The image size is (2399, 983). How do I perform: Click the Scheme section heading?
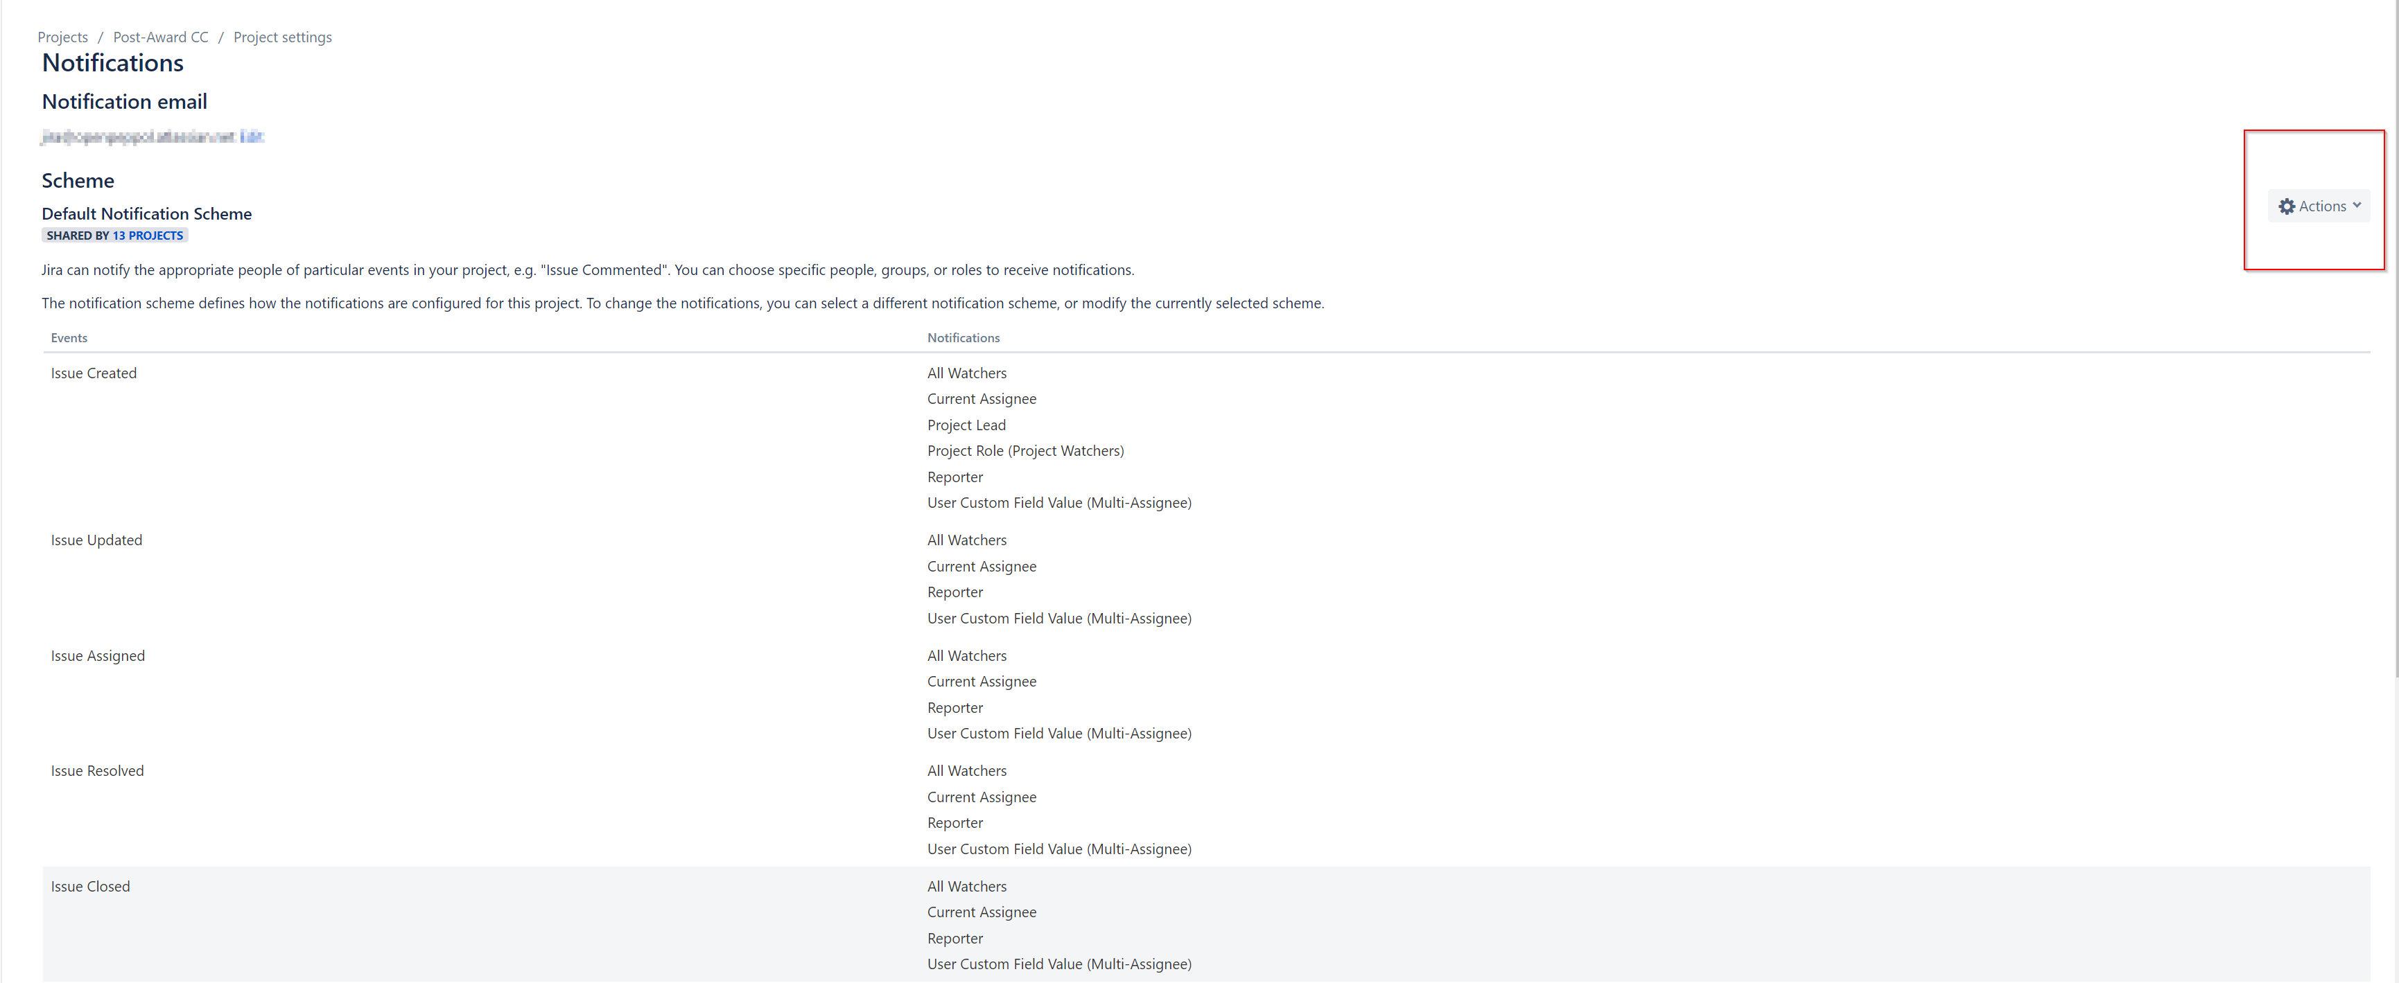click(x=78, y=181)
